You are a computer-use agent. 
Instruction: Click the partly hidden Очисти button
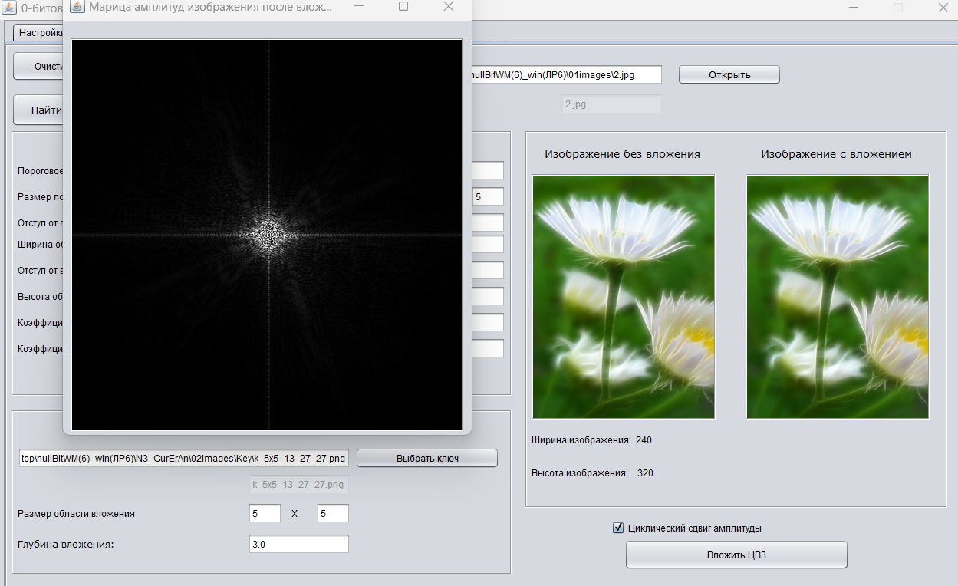pyautogui.click(x=38, y=66)
